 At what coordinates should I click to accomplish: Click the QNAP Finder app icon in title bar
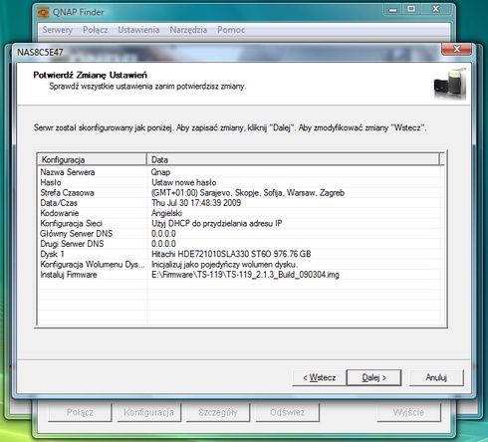[44, 13]
